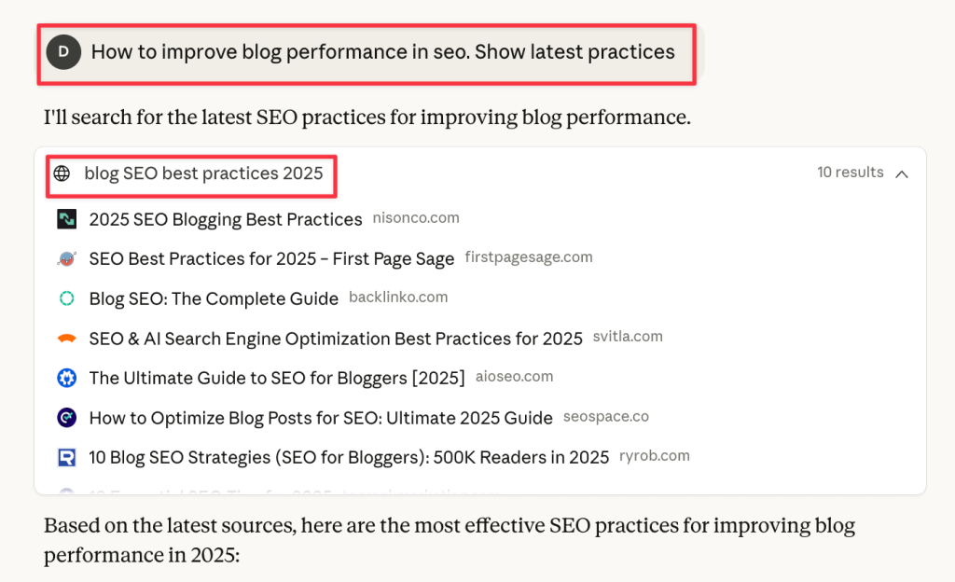Click the Backlinko circle favicon

coord(66,298)
